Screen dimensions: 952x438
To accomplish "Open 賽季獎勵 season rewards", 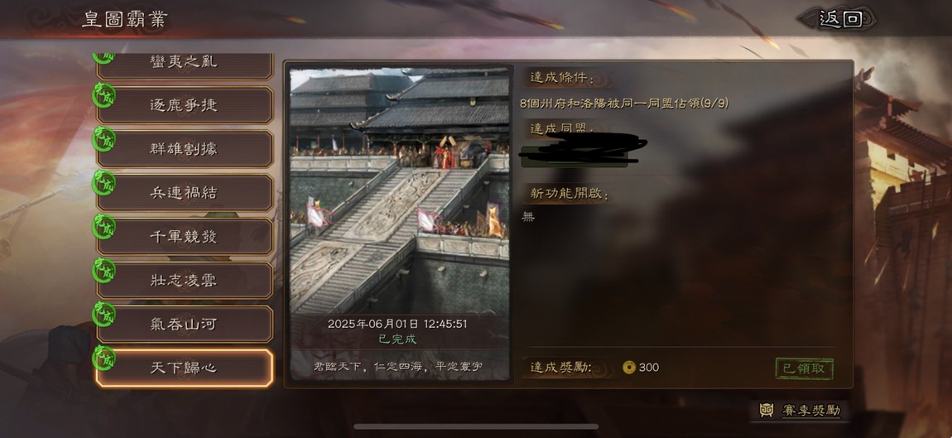I will pos(801,411).
